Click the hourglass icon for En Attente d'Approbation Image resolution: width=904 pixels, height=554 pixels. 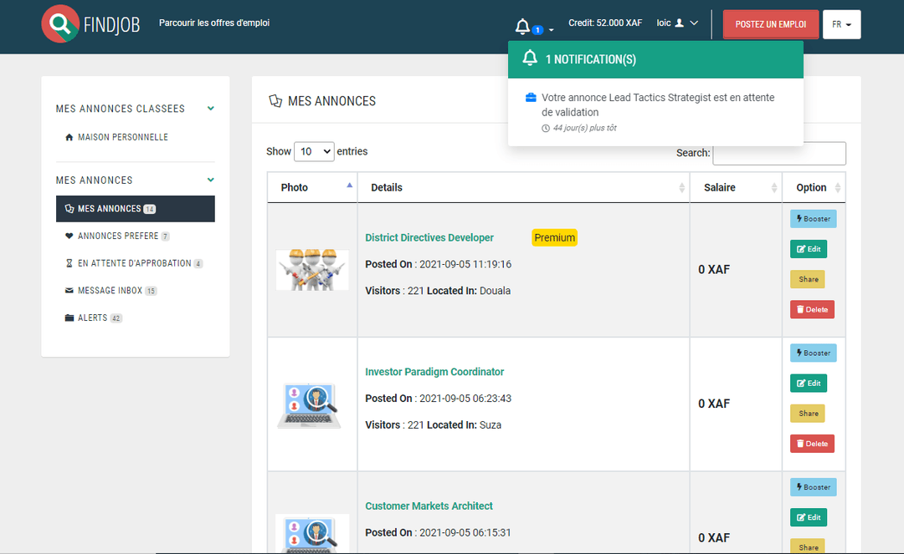(69, 263)
